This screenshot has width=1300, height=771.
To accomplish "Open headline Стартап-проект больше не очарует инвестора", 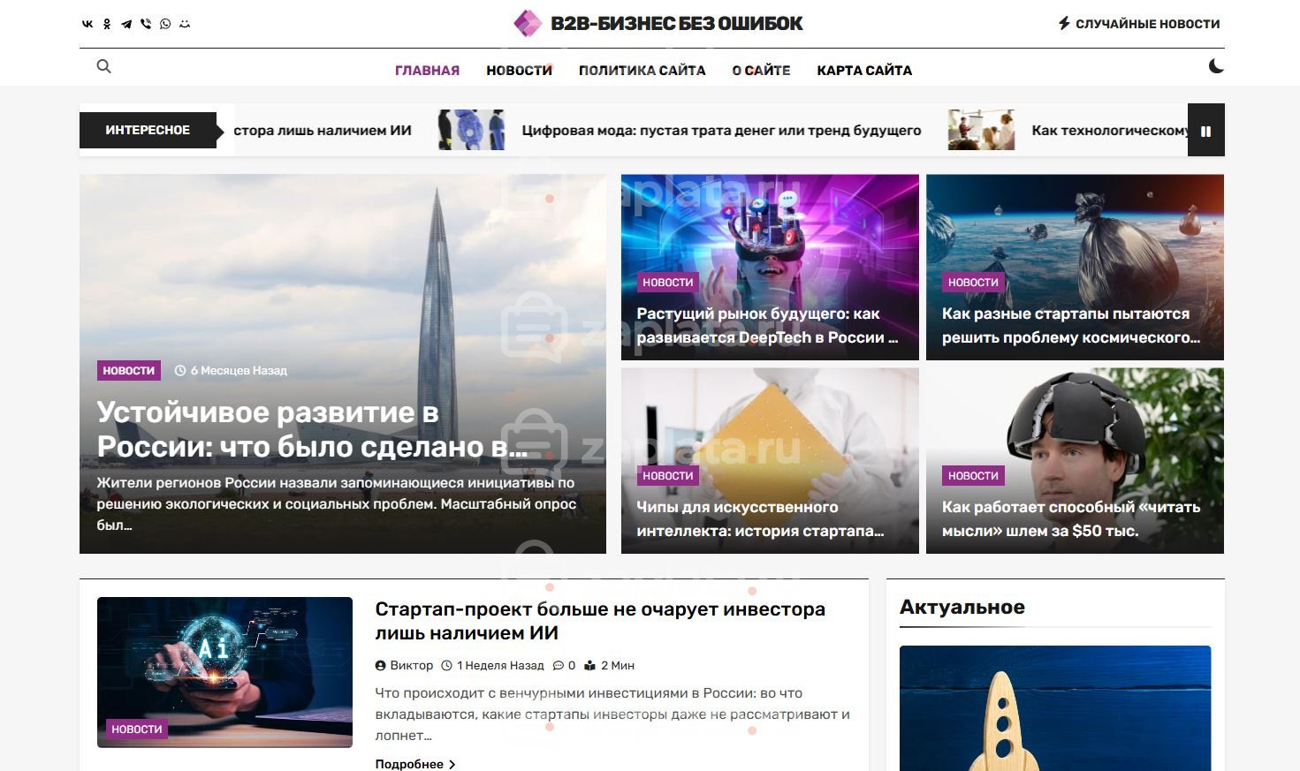I will (x=600, y=621).
